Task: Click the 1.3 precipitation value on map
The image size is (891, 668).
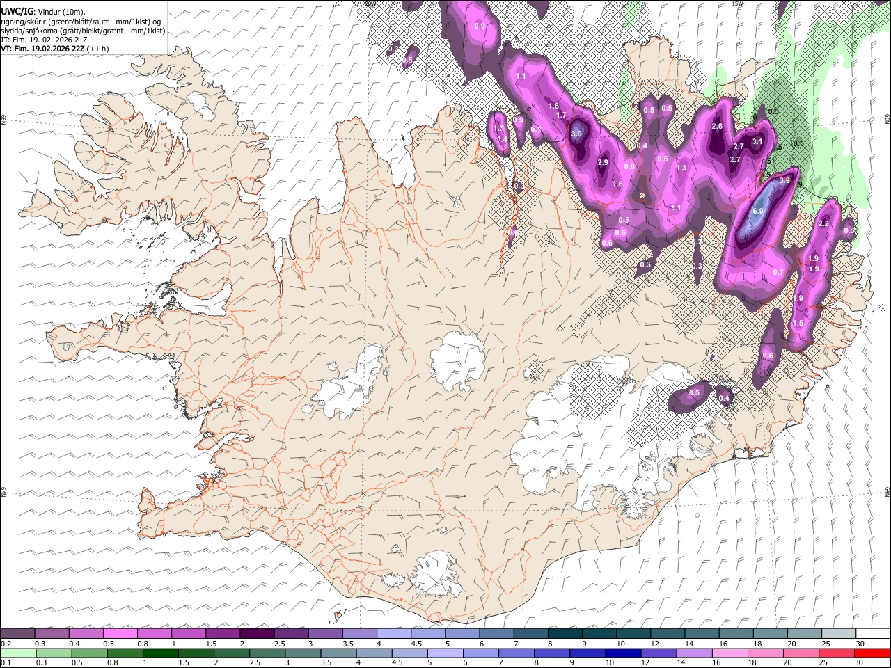Action: coord(681,168)
